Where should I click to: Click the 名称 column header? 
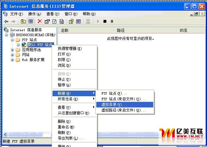(x=86, y=31)
